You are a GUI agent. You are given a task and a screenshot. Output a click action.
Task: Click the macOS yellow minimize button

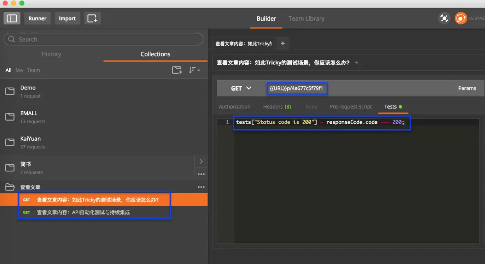(14, 3)
